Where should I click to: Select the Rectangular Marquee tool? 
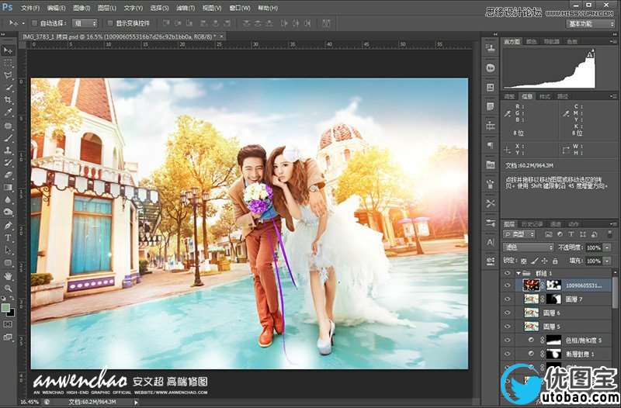click(8, 64)
